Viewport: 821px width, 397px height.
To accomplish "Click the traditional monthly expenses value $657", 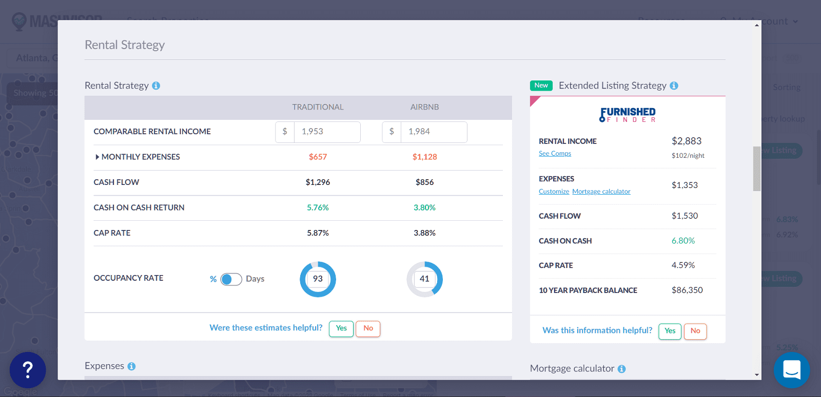I will [318, 157].
